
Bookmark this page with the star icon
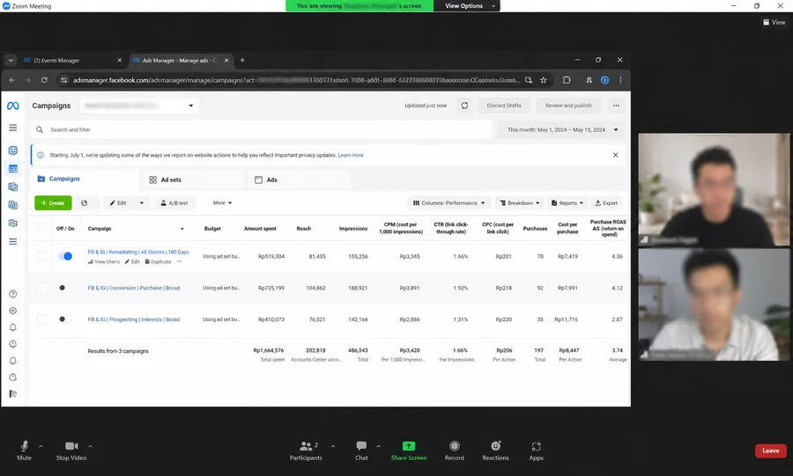coord(543,80)
